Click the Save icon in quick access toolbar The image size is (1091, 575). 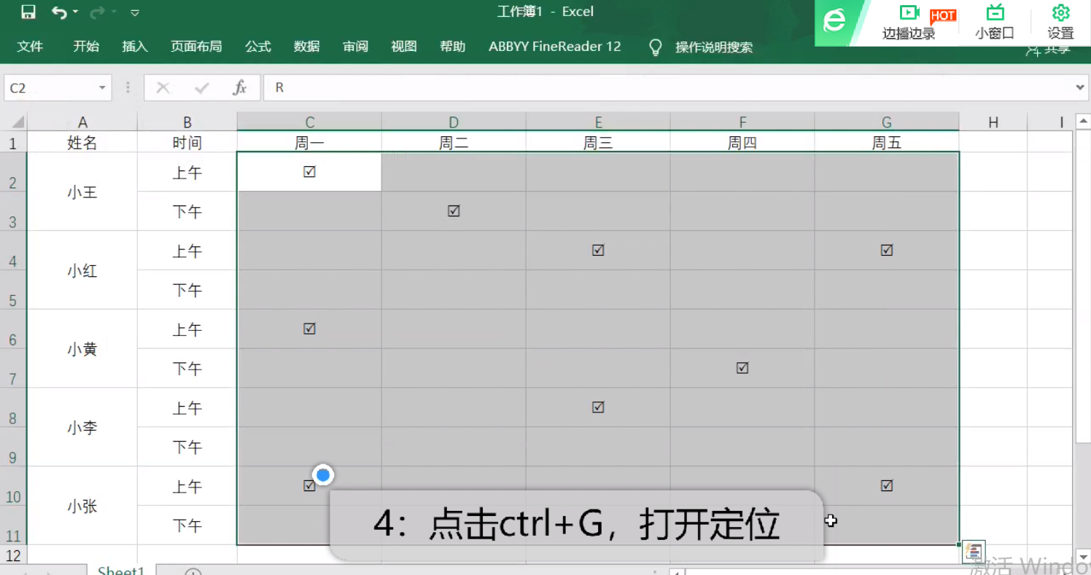click(x=28, y=12)
